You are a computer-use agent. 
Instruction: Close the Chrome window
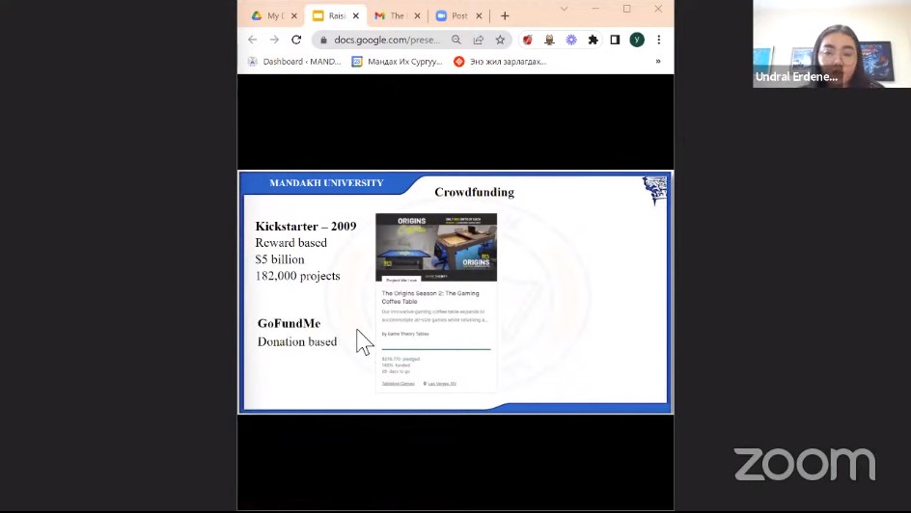658,9
